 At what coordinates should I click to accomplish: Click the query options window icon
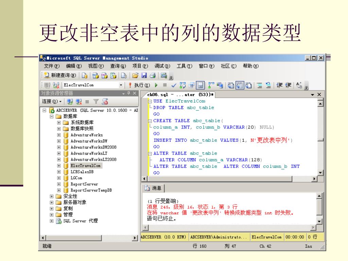click(x=192, y=85)
